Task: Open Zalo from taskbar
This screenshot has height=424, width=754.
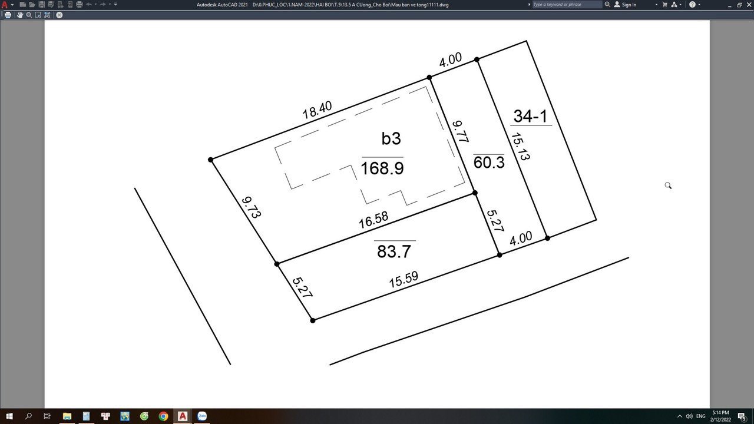Action: [202, 416]
